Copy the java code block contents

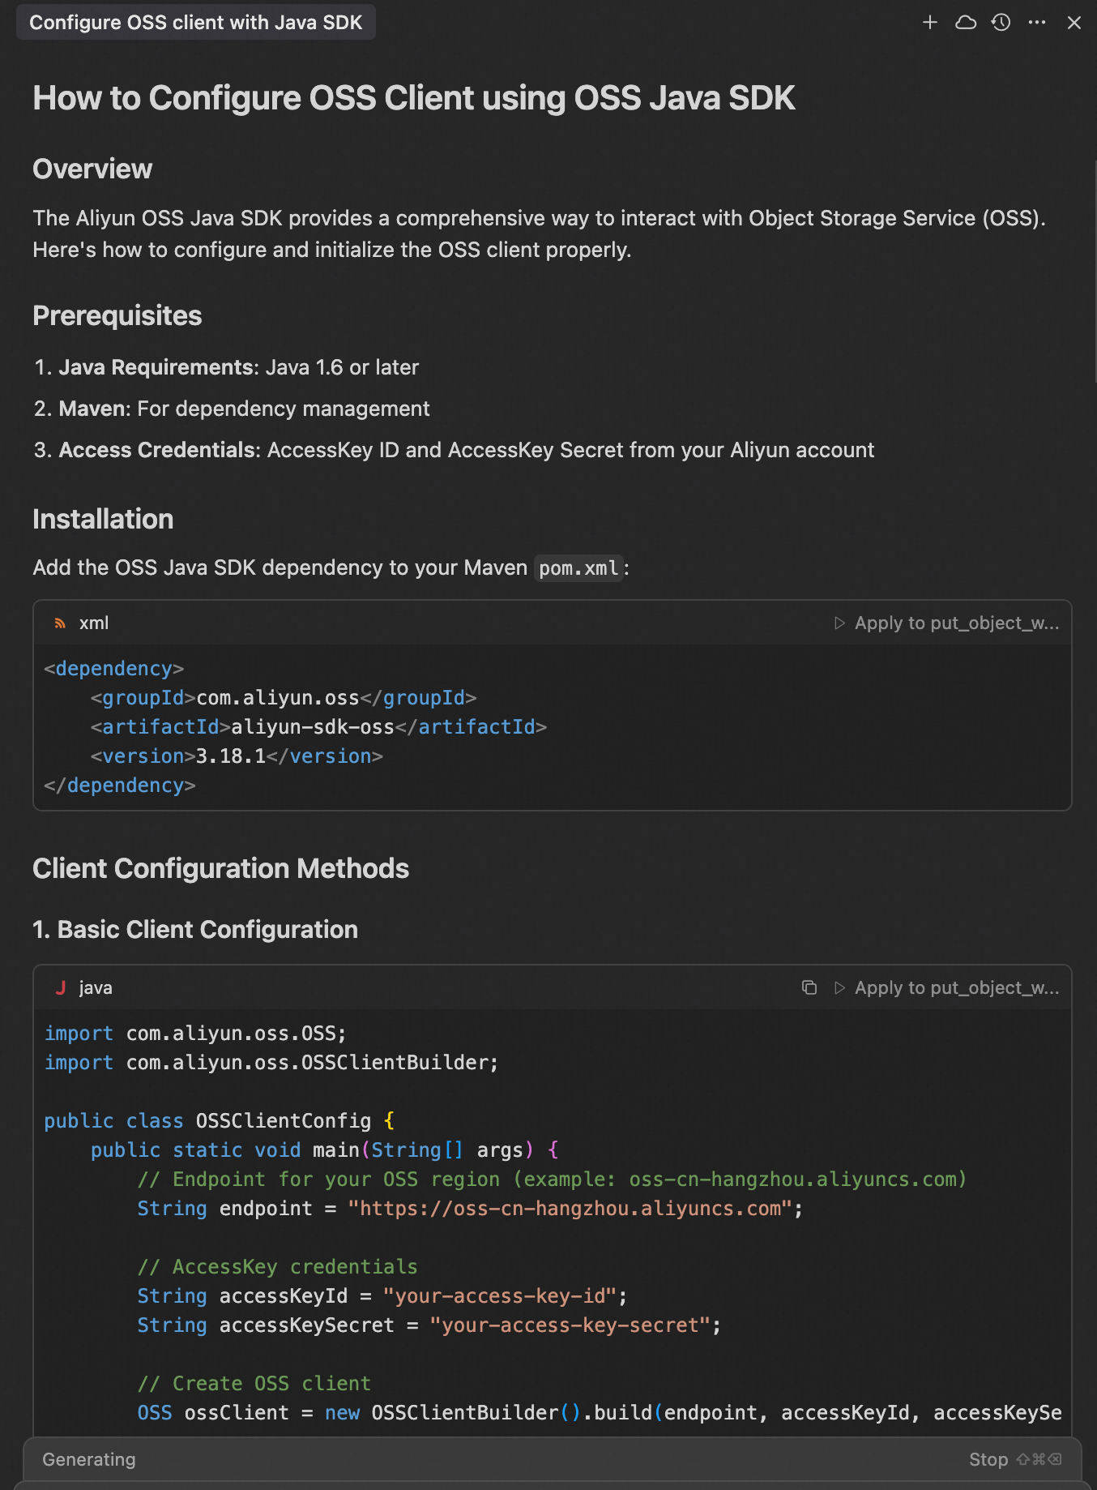(809, 987)
